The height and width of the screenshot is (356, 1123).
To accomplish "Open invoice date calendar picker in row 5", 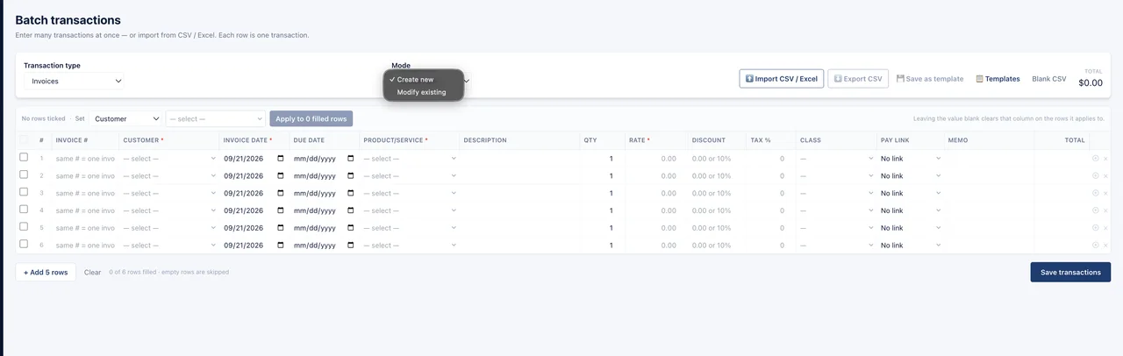I will coord(281,228).
